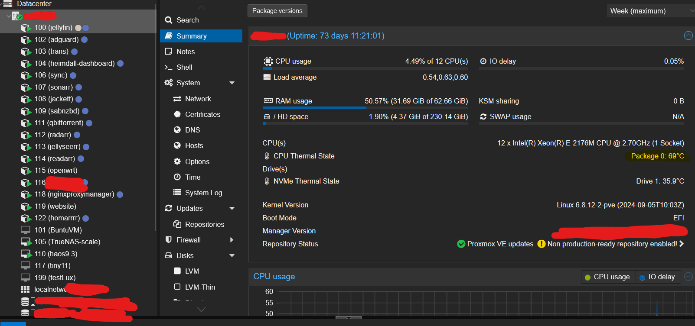Click the CPU usage chip icon
This screenshot has height=326, width=695.
(268, 61)
